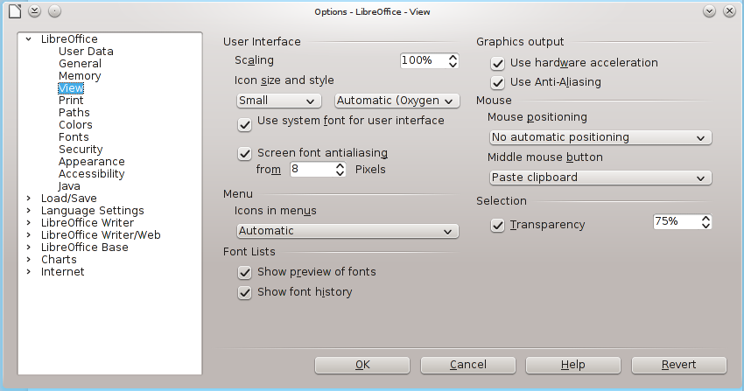
Task: Click the OK button
Action: tap(362, 365)
